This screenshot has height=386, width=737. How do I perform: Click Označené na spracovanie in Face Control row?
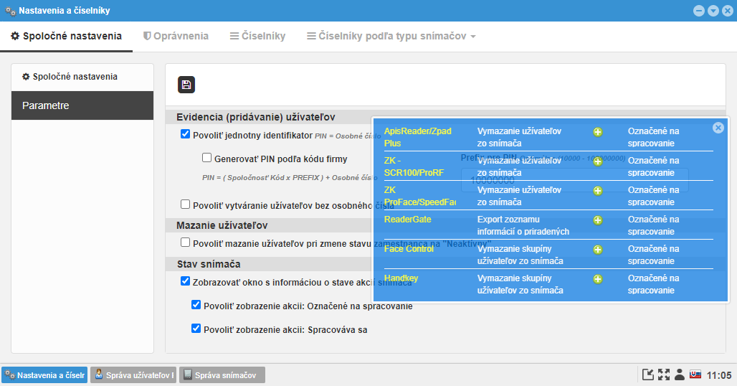tap(653, 255)
